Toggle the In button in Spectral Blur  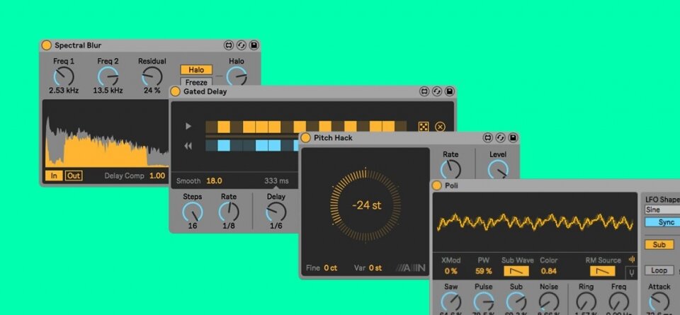coord(54,176)
